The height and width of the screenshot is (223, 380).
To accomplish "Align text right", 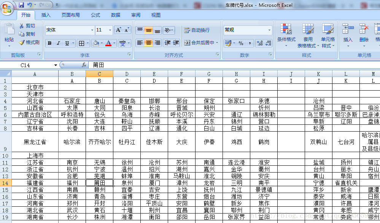I will click(157, 43).
